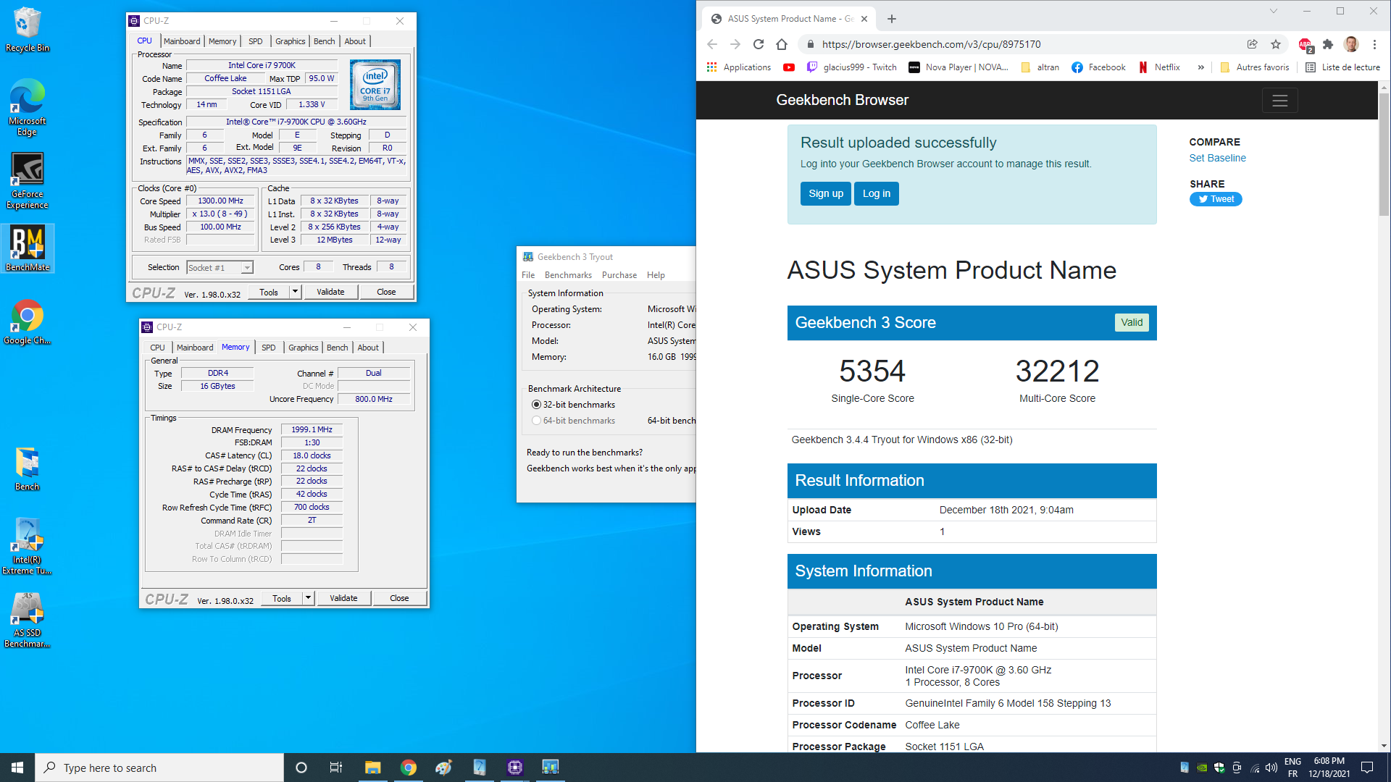Click the Geekbench Browser header title

coord(842,100)
